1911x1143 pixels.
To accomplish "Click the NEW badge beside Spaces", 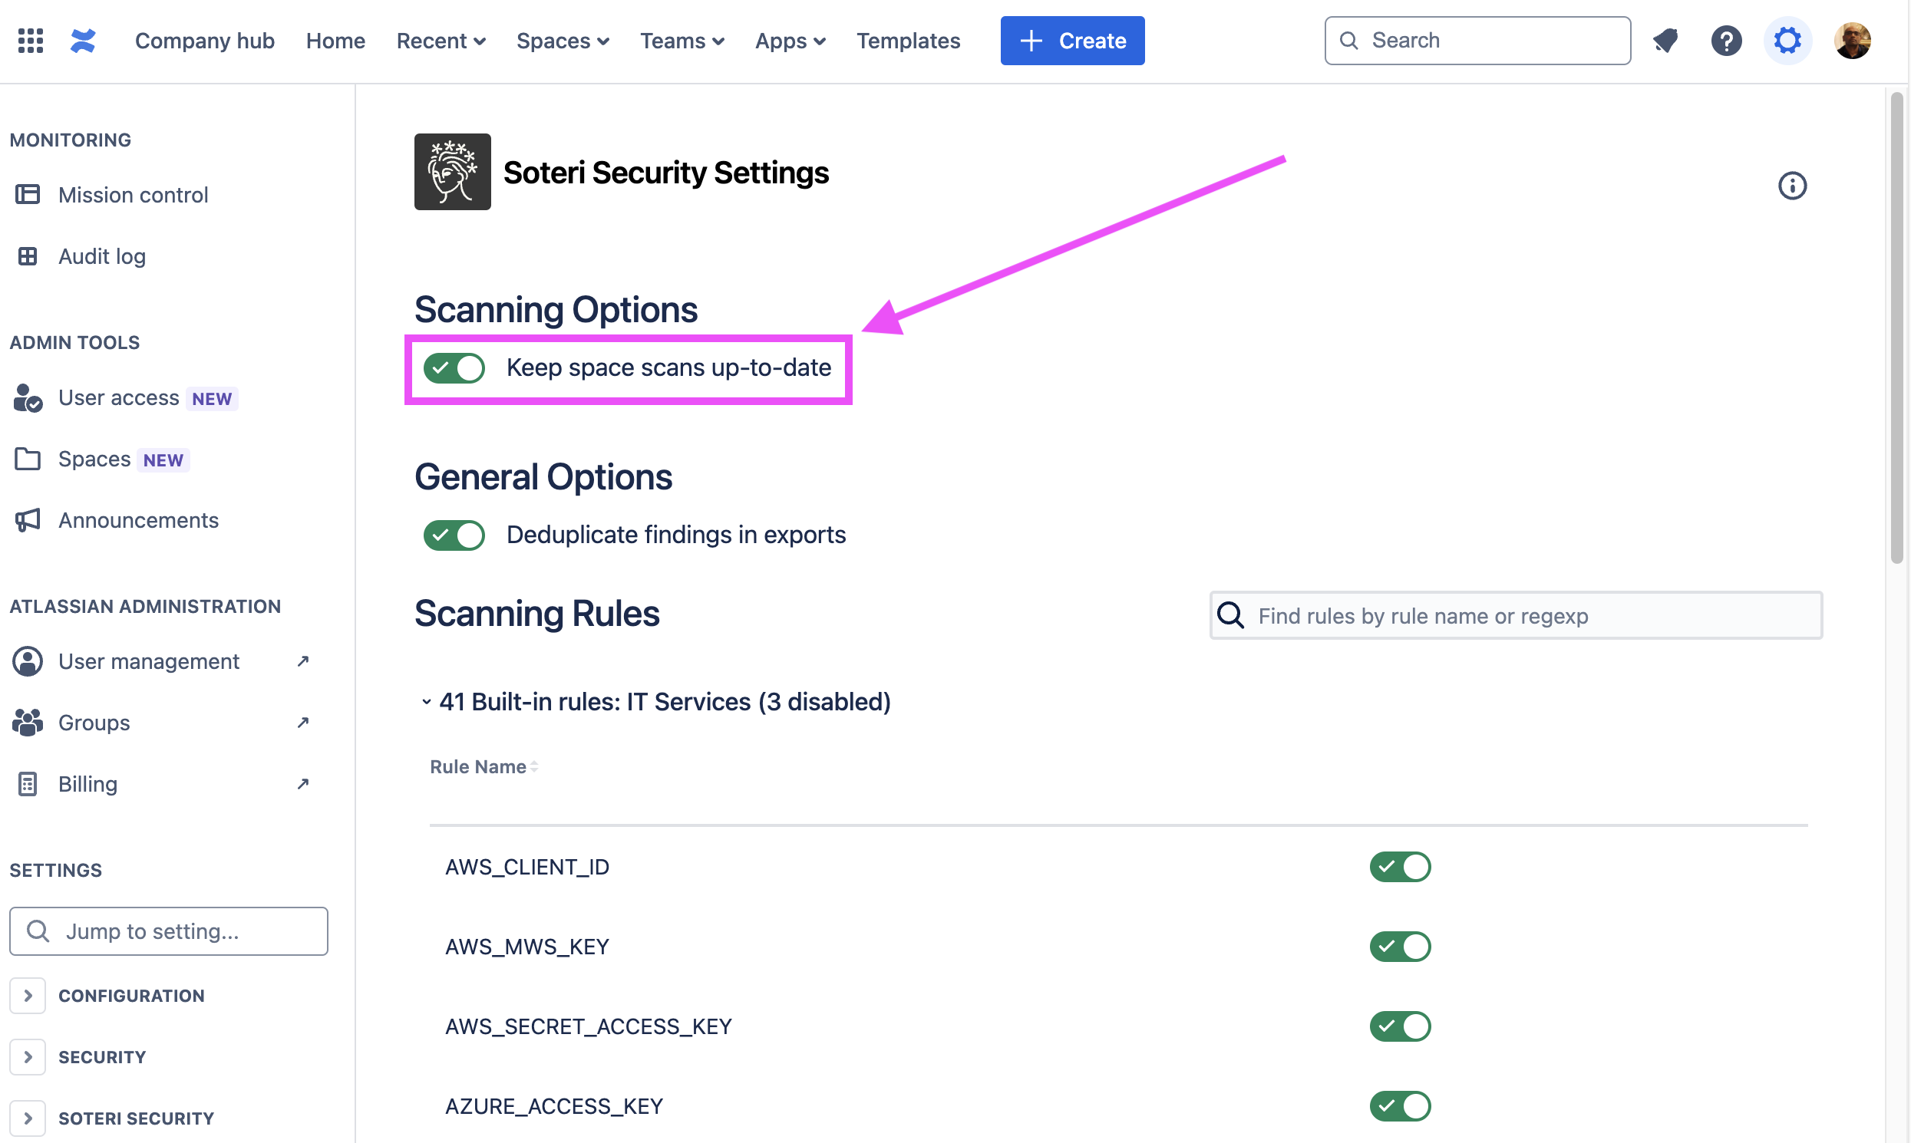I will click(x=163, y=460).
